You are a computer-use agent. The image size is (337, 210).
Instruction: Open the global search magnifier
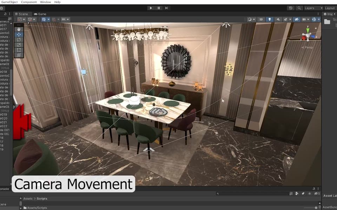coord(299,8)
